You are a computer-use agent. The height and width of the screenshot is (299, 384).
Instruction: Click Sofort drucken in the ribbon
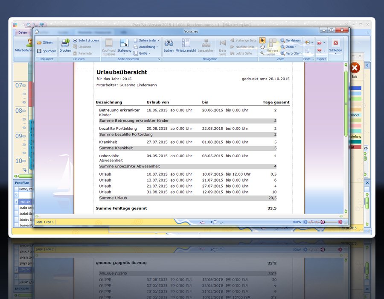tap(86, 40)
